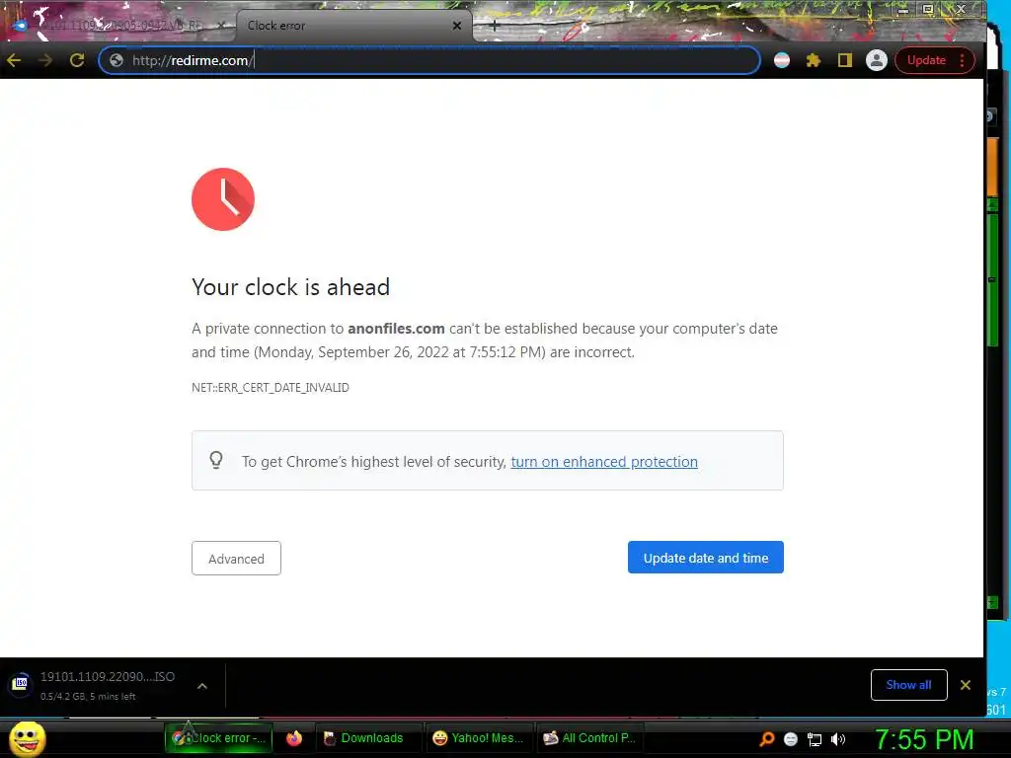Click the lightbulb tip icon
Screen dimensions: 1011x758
point(216,460)
